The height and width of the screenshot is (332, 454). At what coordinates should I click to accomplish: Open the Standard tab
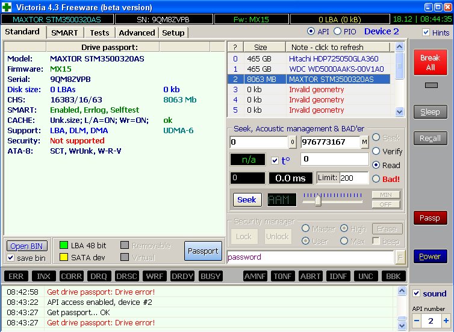[x=22, y=31]
